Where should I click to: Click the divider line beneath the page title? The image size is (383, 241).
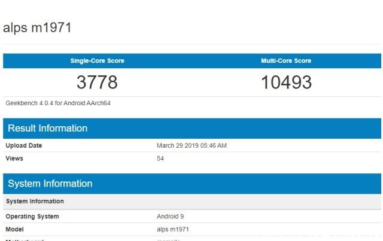(x=191, y=44)
